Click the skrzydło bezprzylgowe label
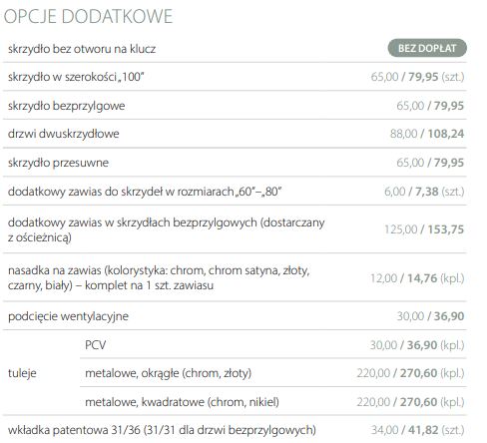487x443 pixels. [x=67, y=106]
